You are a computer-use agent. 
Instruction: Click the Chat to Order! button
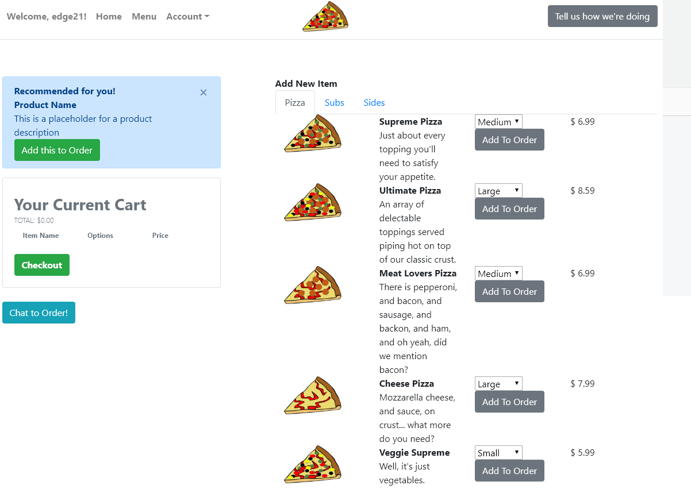(x=39, y=313)
